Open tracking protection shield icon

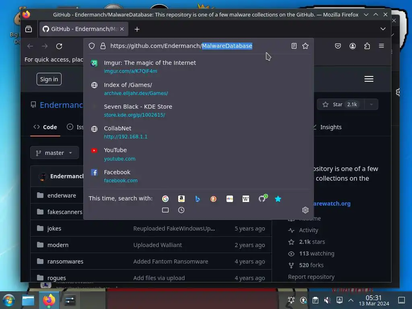pos(92,46)
